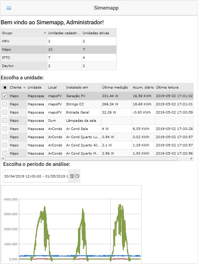Sort by Acum. diário column header
The image size is (198, 264).
pyautogui.click(x=143, y=88)
